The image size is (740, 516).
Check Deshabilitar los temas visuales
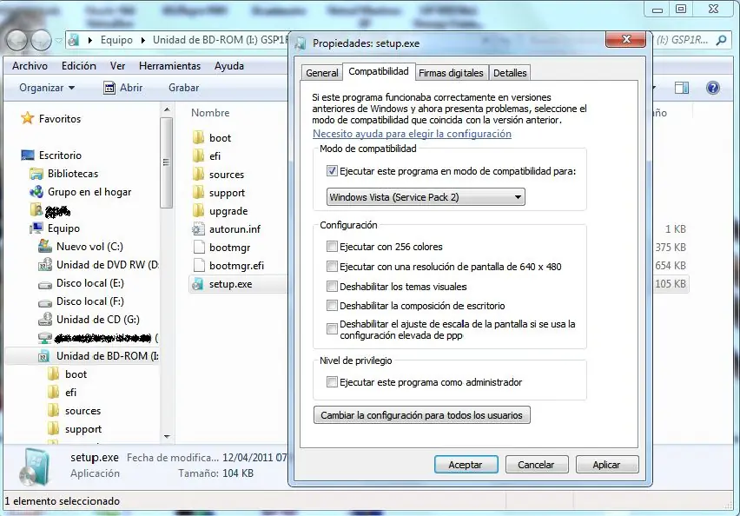pyautogui.click(x=332, y=286)
